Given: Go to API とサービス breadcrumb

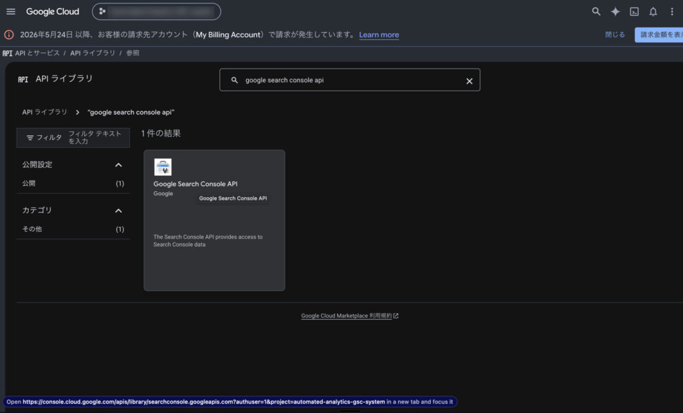Looking at the screenshot, I should tap(37, 53).
